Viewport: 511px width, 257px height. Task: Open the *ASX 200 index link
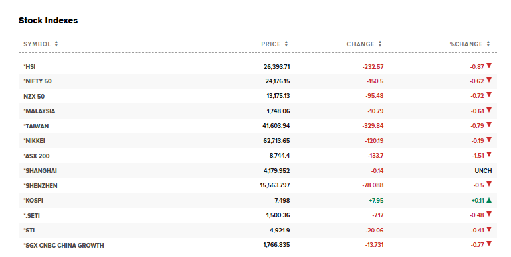point(37,156)
